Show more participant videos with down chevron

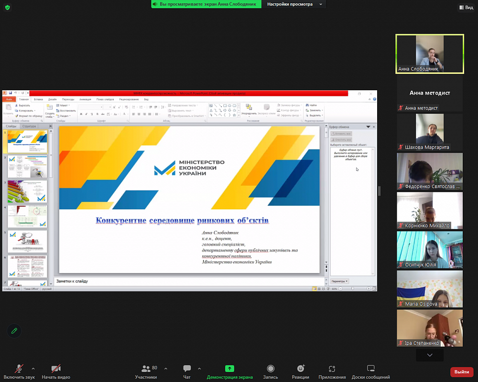pyautogui.click(x=430, y=355)
